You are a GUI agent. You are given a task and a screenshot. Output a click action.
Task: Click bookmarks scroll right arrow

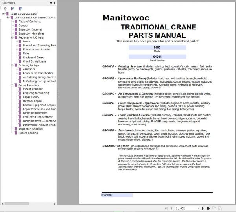(55, 204)
